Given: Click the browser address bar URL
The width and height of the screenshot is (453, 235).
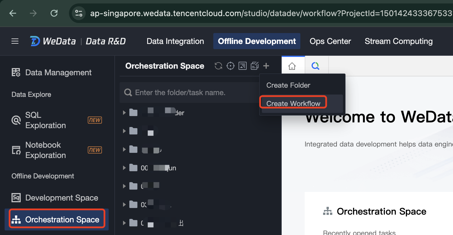Looking at the screenshot, I should click(271, 13).
